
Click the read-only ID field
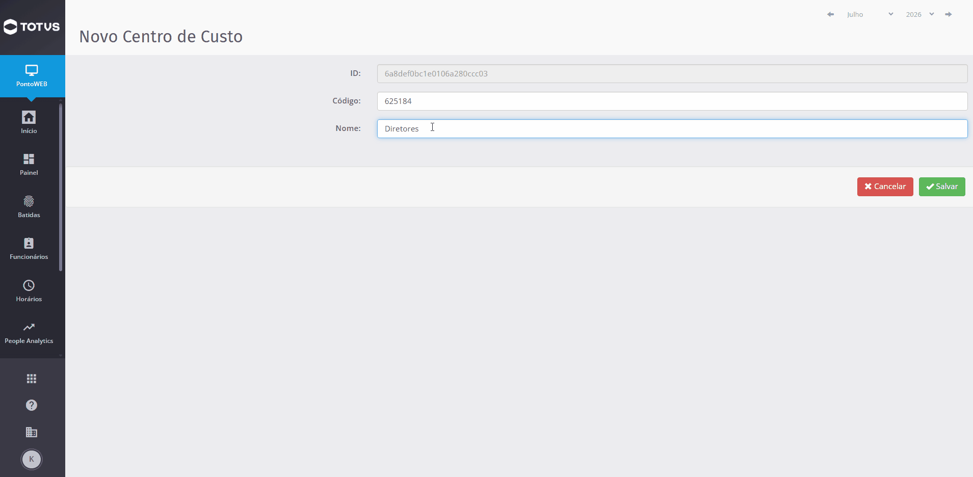(672, 73)
